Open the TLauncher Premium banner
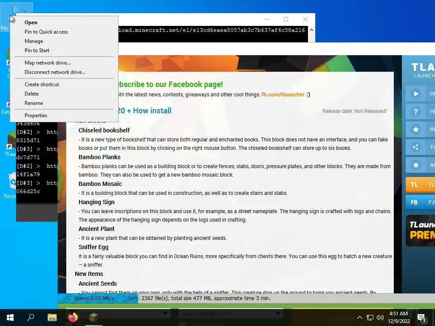This screenshot has width=435, height=326. coord(420,230)
